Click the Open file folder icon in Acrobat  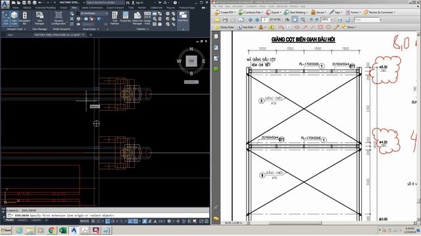point(217,20)
